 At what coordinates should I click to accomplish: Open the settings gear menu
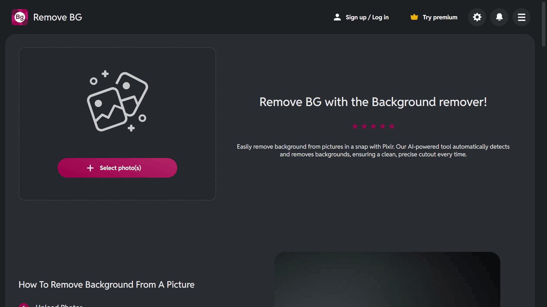pyautogui.click(x=477, y=17)
